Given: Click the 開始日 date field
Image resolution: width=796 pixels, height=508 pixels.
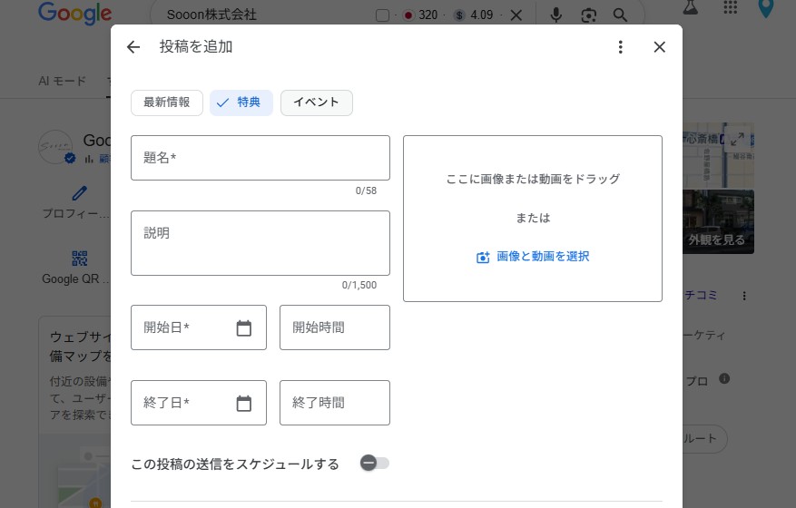Looking at the screenshot, I should [199, 327].
